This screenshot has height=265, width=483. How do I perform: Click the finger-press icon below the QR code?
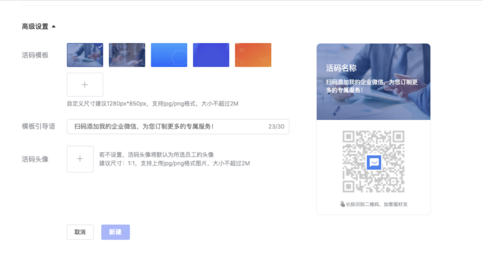point(342,204)
